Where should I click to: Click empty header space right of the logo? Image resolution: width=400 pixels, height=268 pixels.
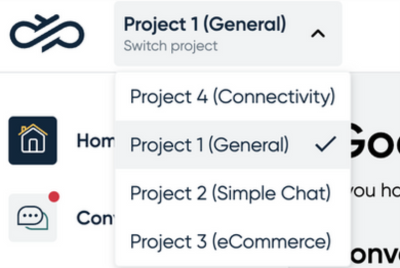99,33
